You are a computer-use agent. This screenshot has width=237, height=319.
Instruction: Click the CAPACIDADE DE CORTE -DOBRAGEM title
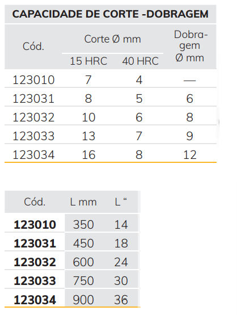coord(111,14)
